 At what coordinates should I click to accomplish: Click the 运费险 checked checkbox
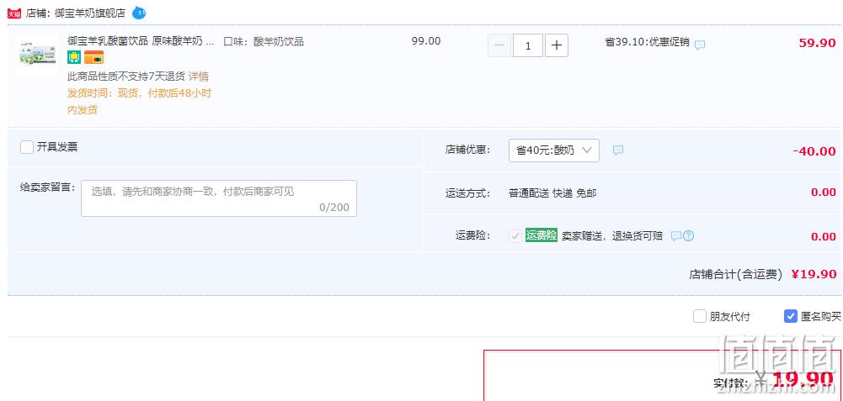pos(515,235)
